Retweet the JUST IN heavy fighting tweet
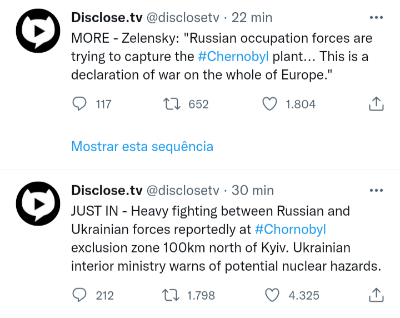This screenshot has width=400, height=318. pyautogui.click(x=168, y=295)
